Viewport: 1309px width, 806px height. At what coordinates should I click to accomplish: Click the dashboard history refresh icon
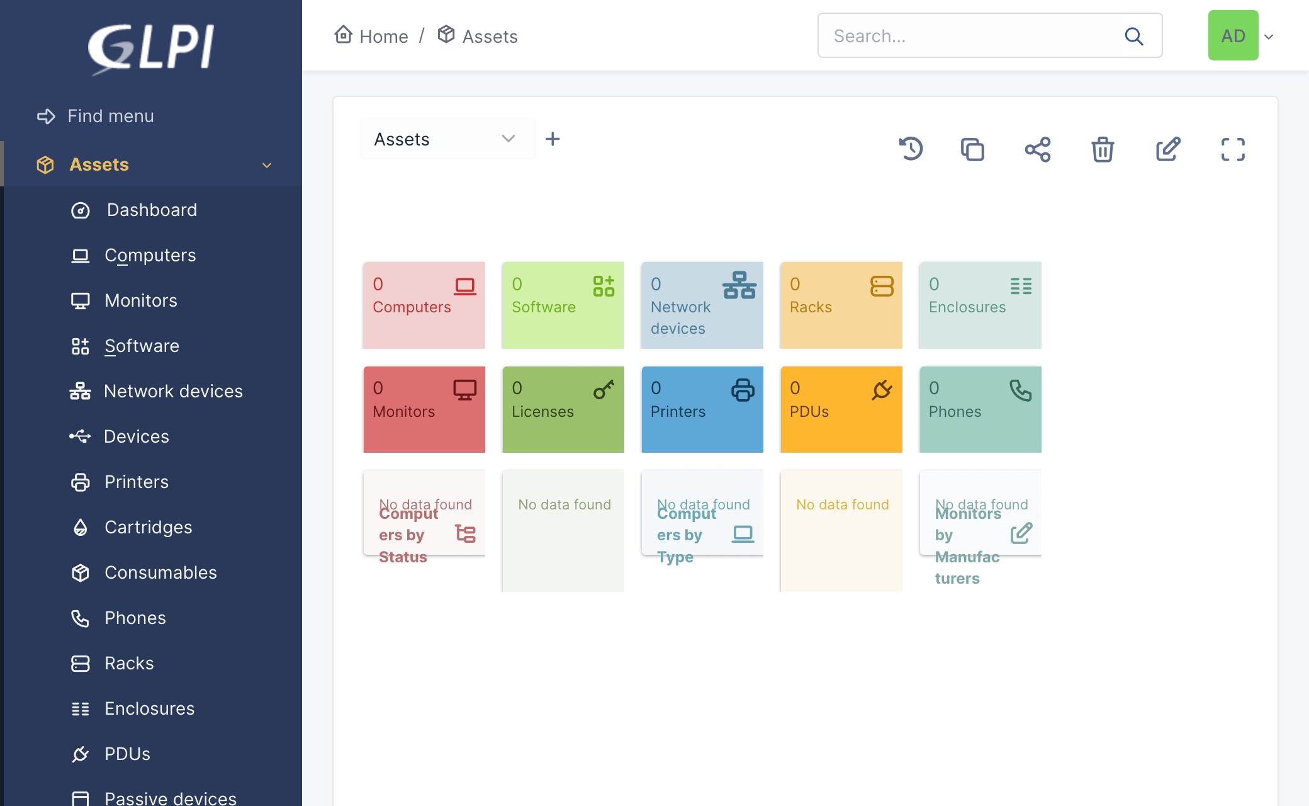coord(911,149)
